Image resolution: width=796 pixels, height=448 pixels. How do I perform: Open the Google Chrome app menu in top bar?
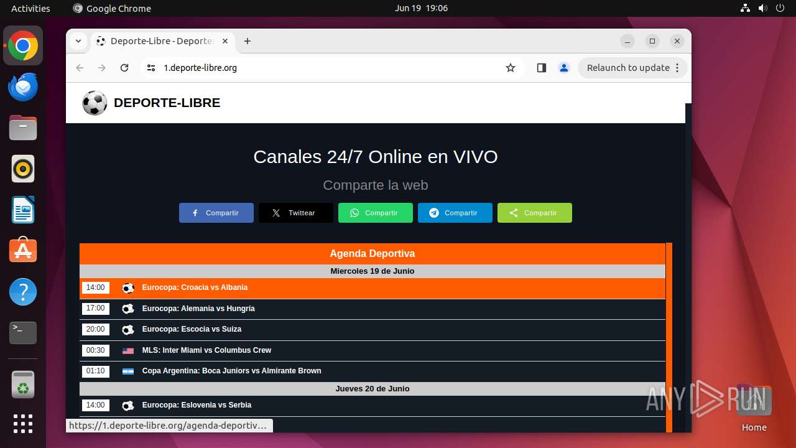point(112,8)
